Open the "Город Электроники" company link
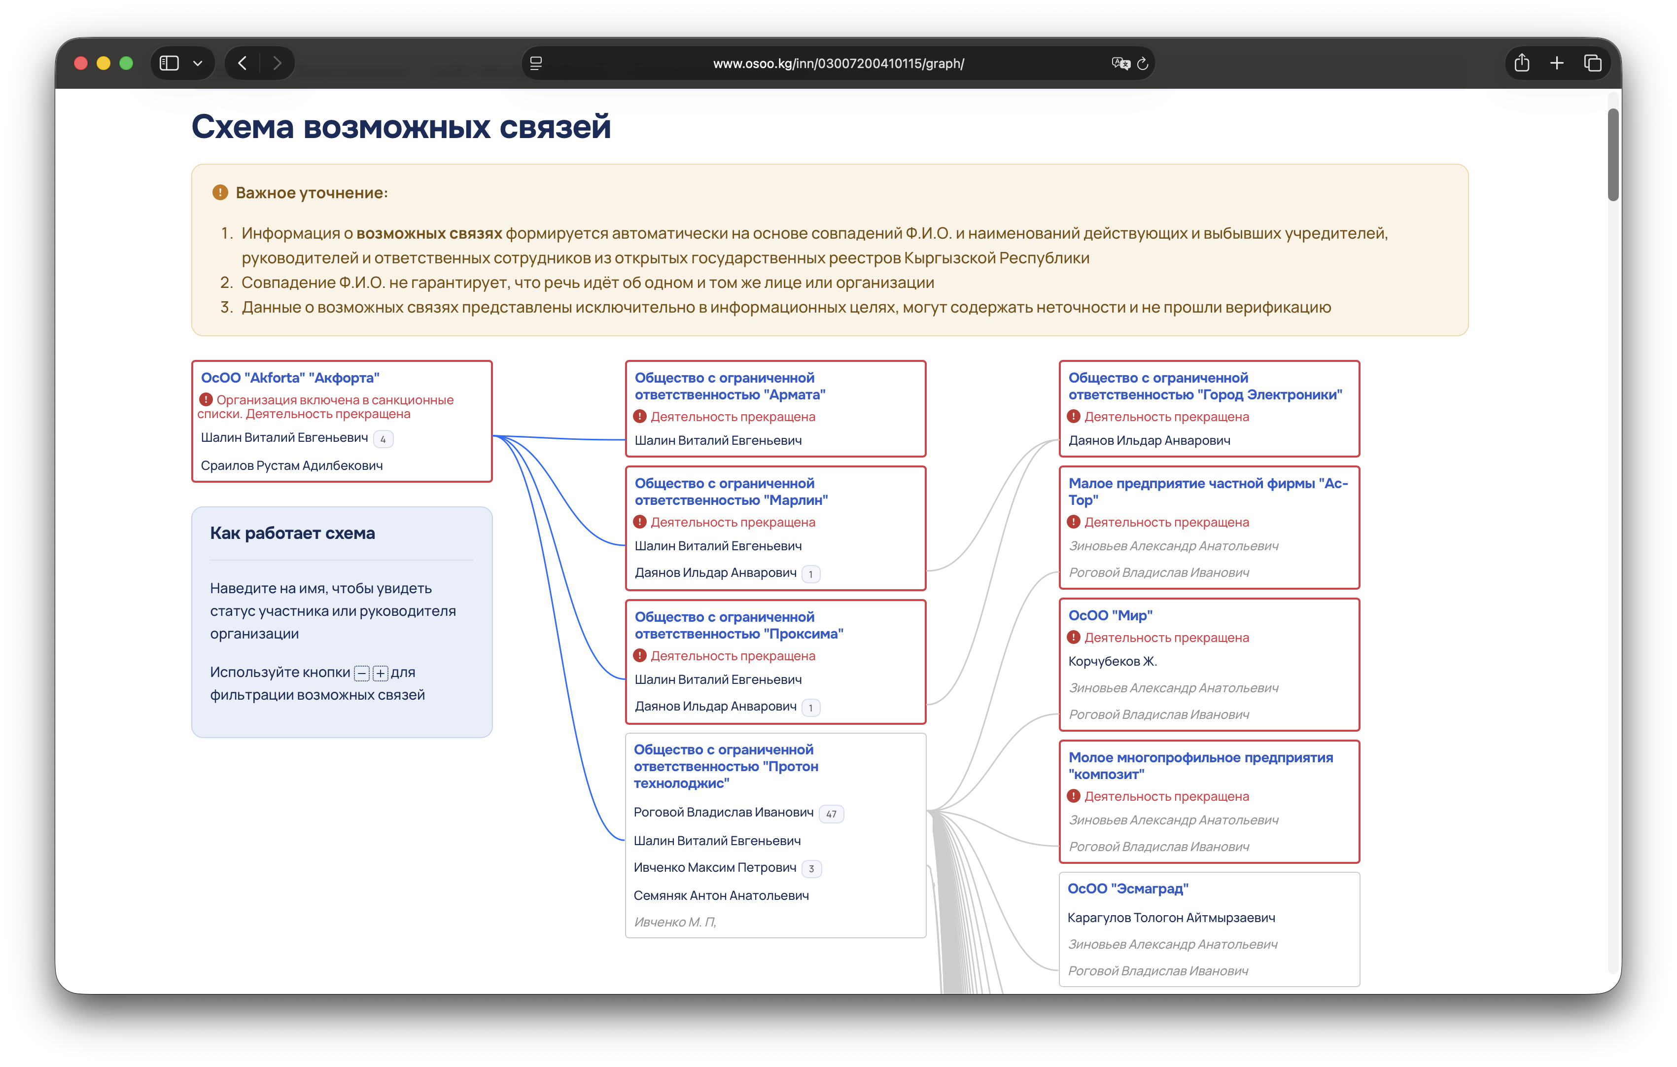The height and width of the screenshot is (1067, 1677). pos(1206,386)
